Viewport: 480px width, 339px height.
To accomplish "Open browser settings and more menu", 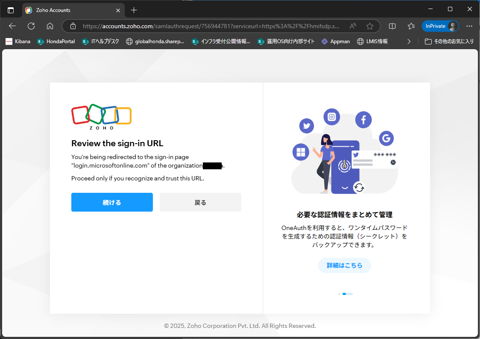I will click(x=469, y=26).
